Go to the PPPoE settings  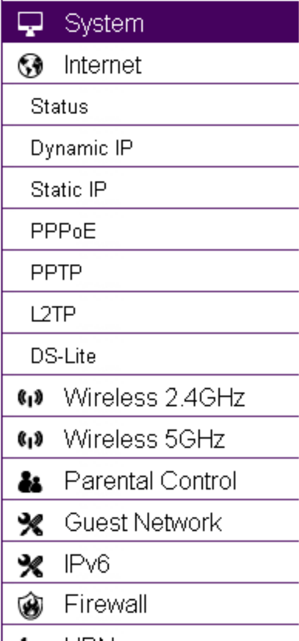click(x=150, y=230)
